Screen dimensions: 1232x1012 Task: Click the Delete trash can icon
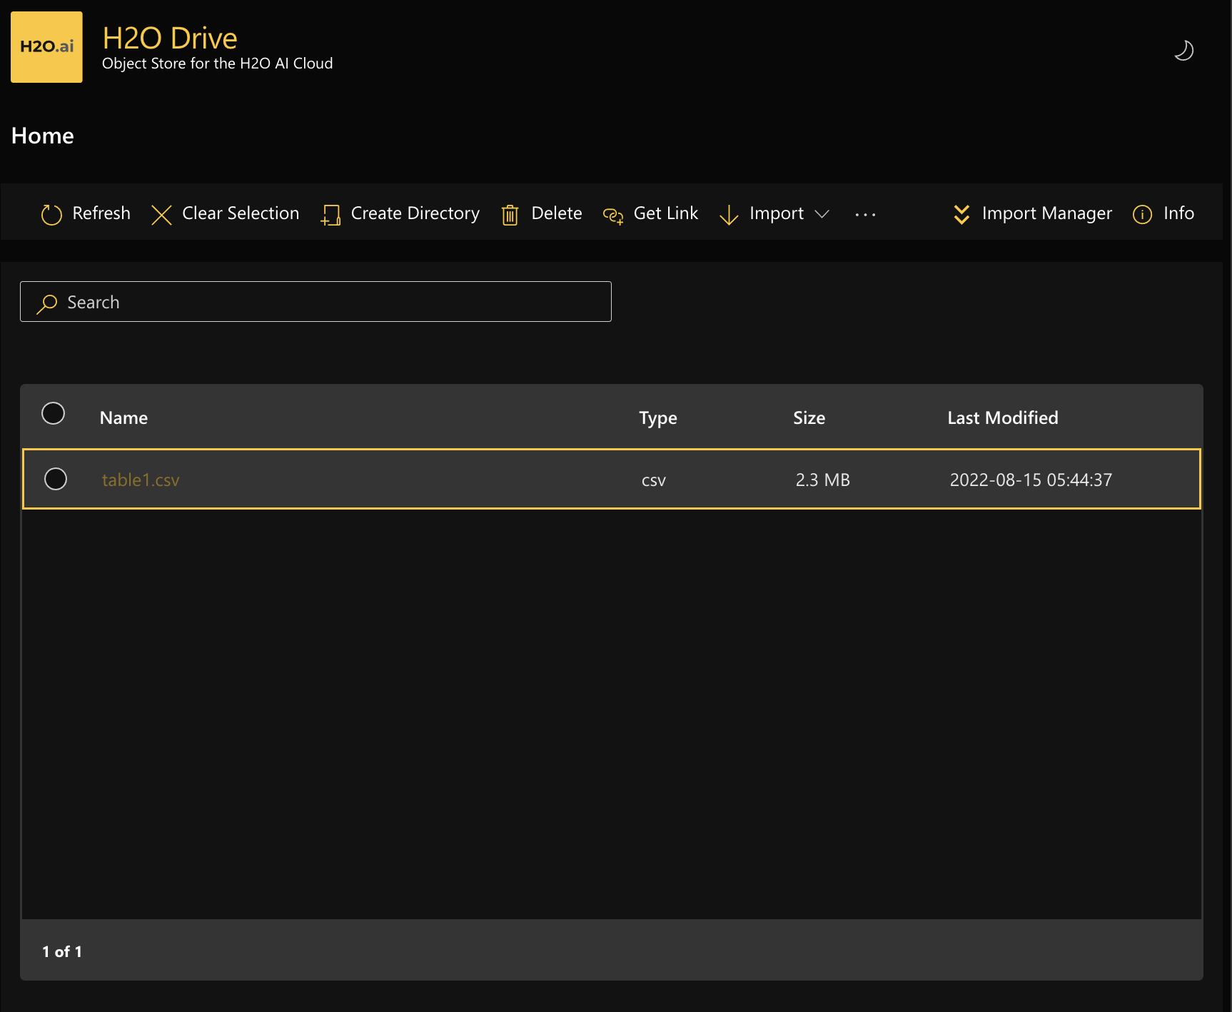(510, 214)
